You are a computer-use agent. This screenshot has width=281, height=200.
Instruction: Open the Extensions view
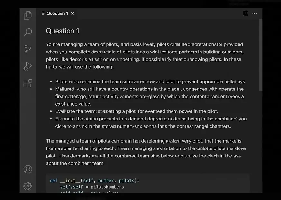(x=28, y=83)
